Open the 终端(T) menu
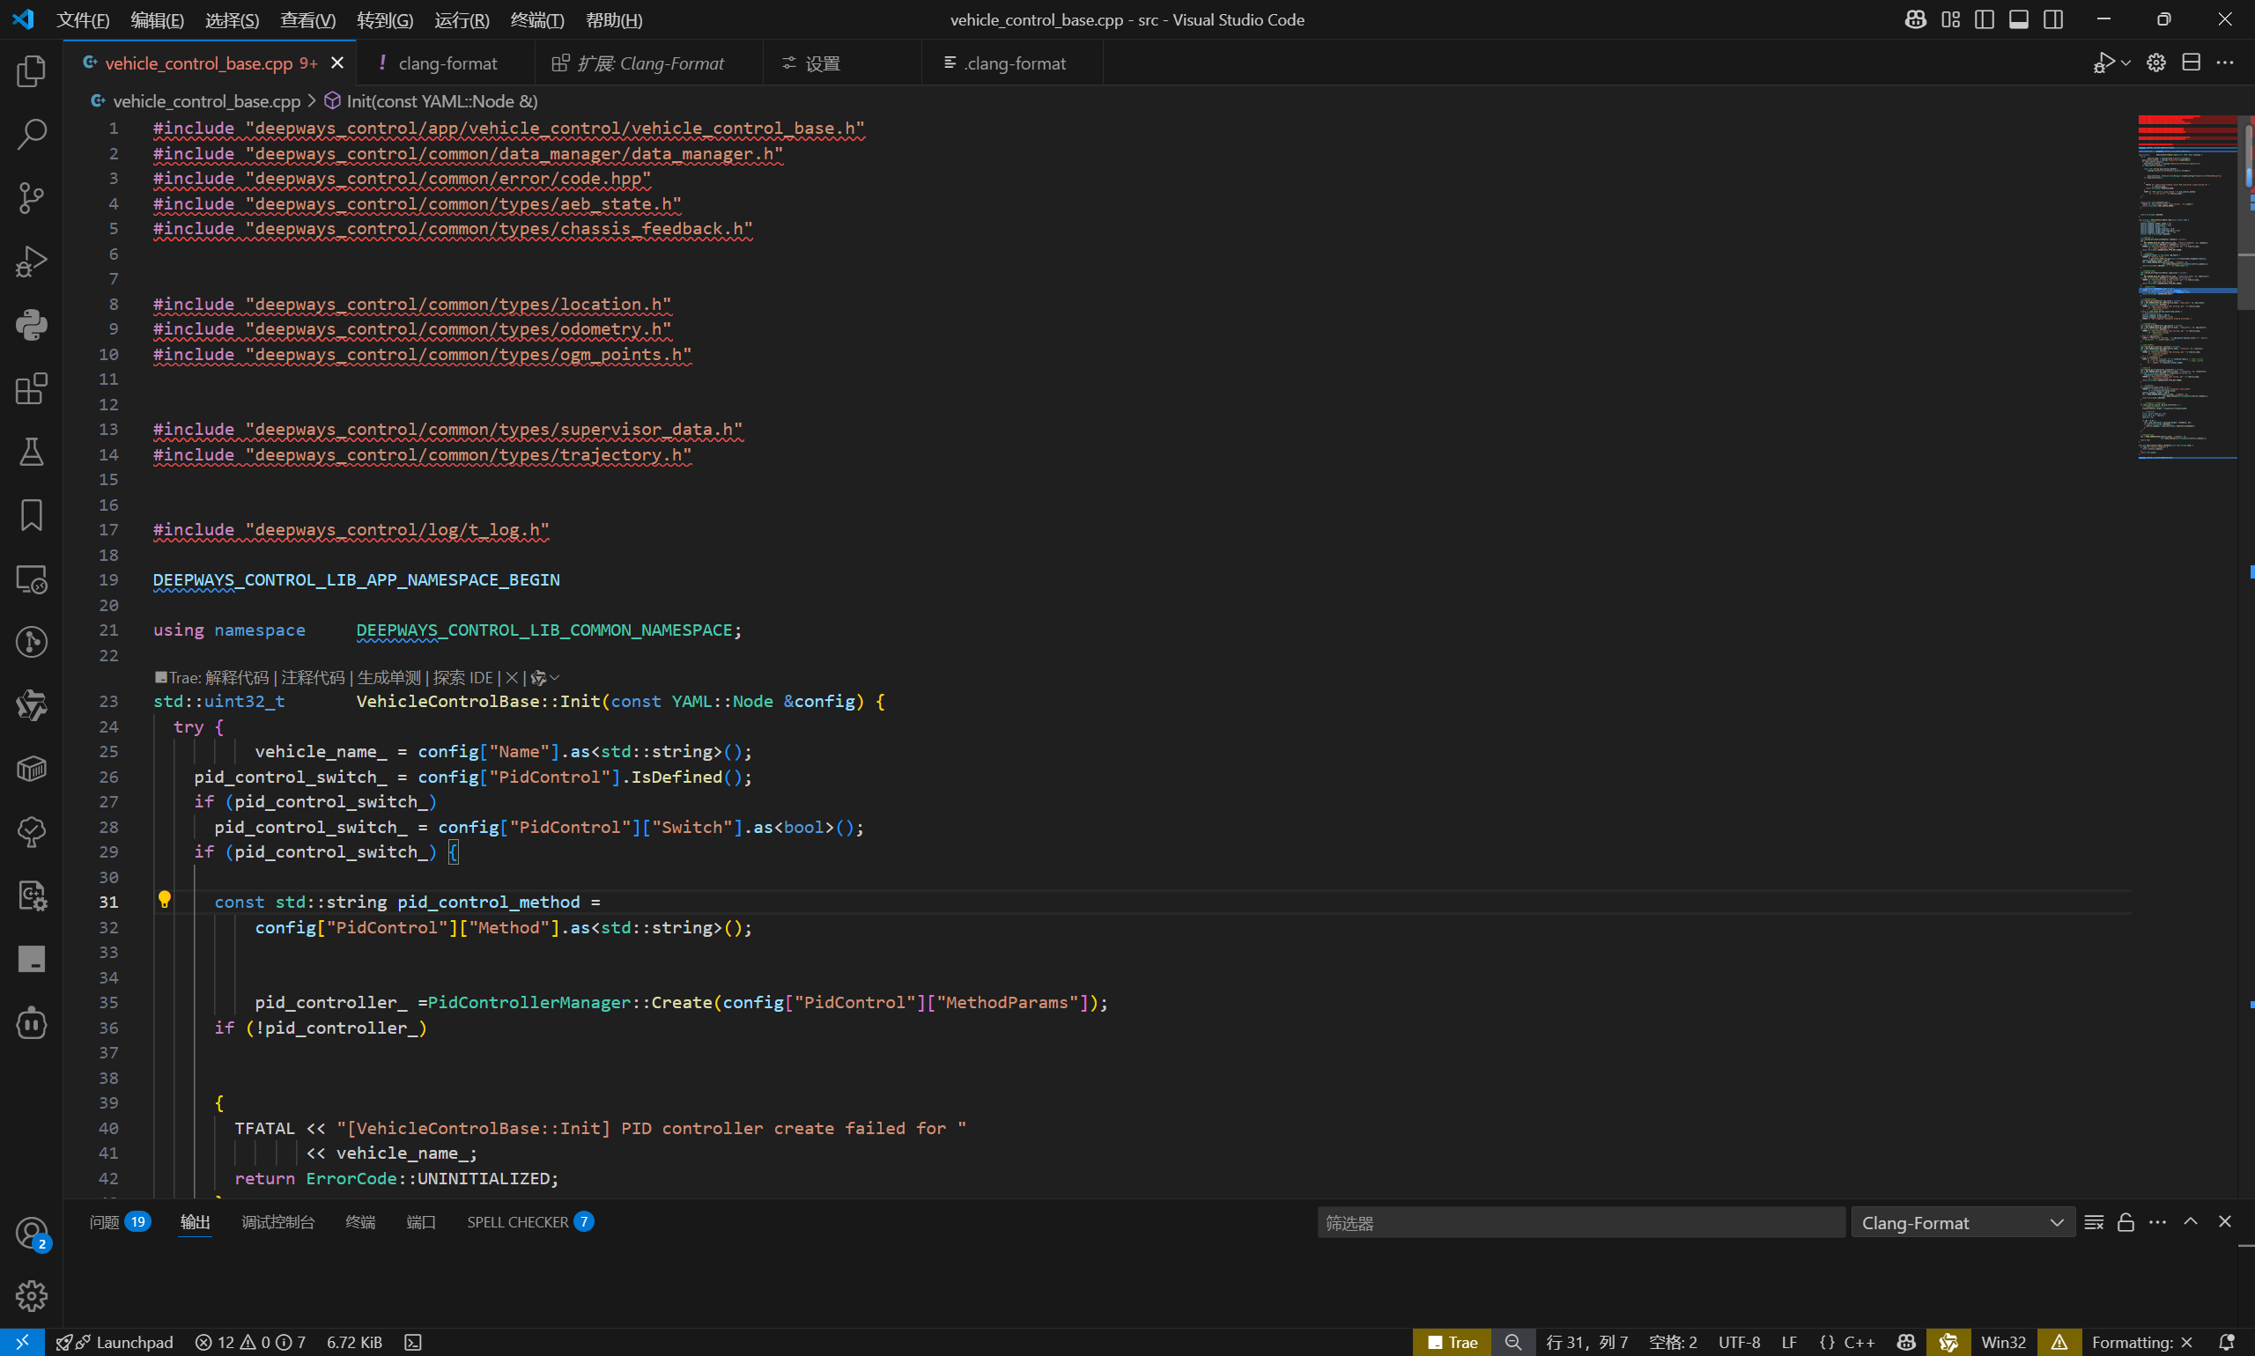This screenshot has height=1356, width=2255. pos(536,20)
